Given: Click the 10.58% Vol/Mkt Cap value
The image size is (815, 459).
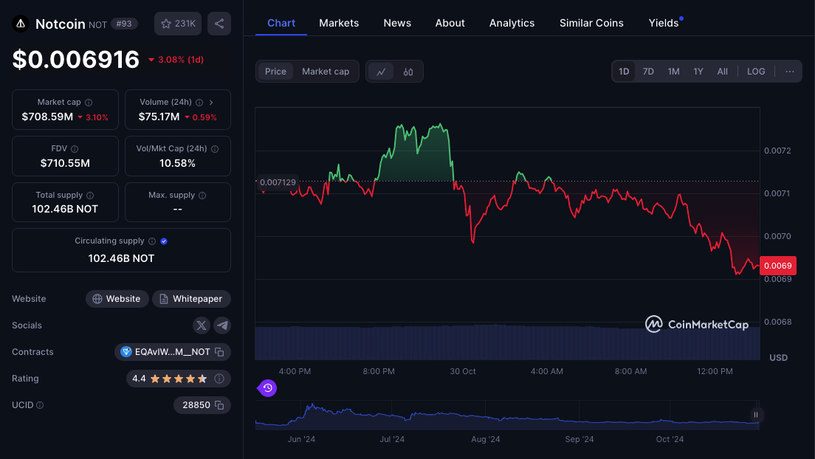Looking at the screenshot, I should (x=177, y=163).
